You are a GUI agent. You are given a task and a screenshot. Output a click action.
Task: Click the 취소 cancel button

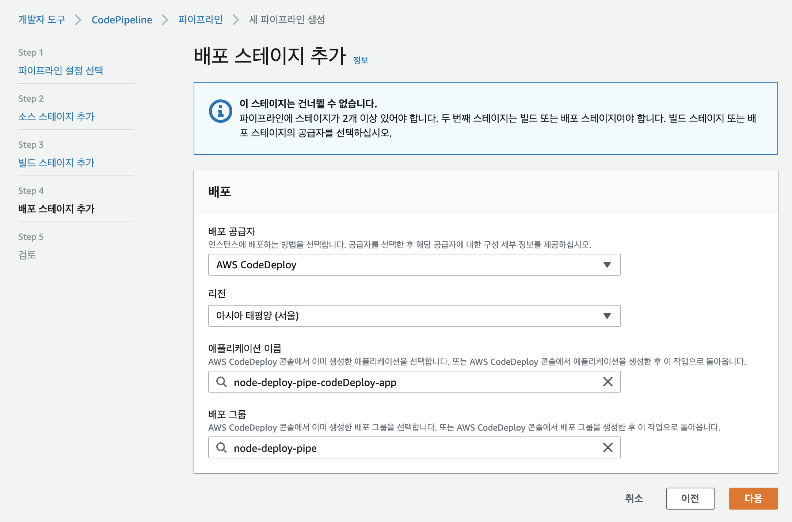tap(634, 498)
